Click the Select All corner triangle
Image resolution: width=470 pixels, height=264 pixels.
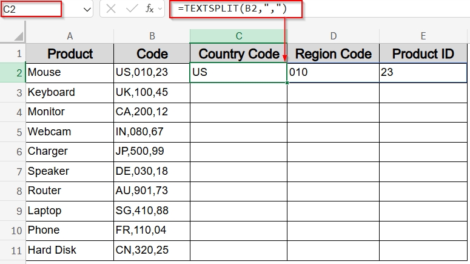click(x=19, y=36)
